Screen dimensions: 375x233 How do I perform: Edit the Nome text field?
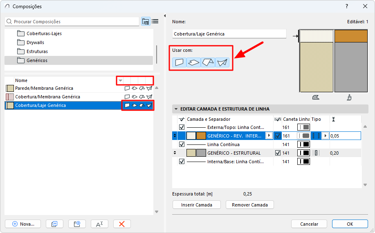click(x=229, y=34)
